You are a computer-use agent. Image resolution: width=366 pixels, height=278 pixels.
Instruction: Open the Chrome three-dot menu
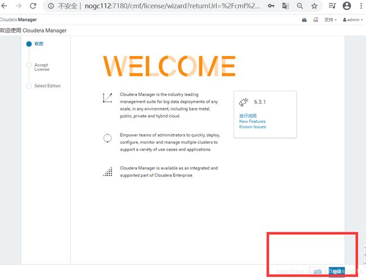(361, 6)
